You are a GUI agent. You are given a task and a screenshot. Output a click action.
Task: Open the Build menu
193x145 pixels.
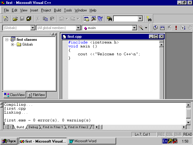click(58, 10)
